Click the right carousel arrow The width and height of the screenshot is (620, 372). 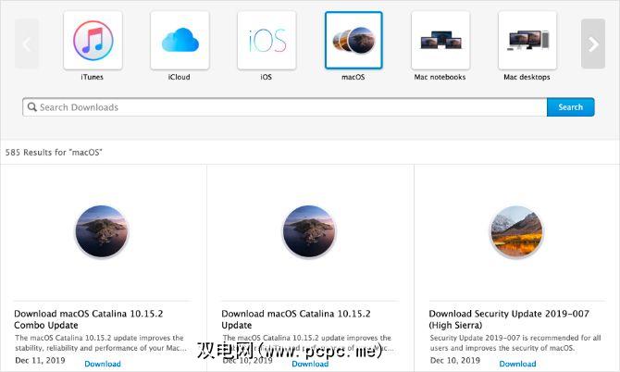pos(593,43)
